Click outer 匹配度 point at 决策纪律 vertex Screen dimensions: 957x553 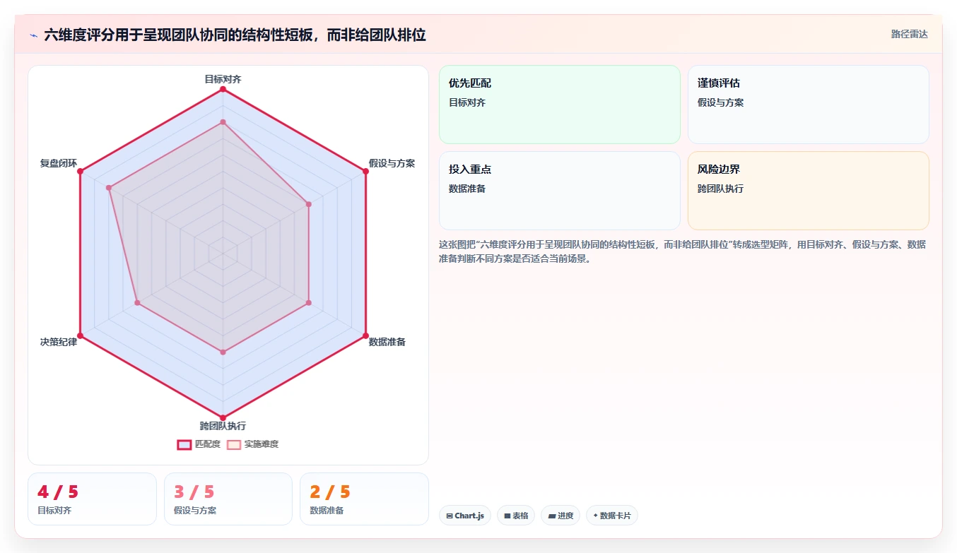(80, 335)
